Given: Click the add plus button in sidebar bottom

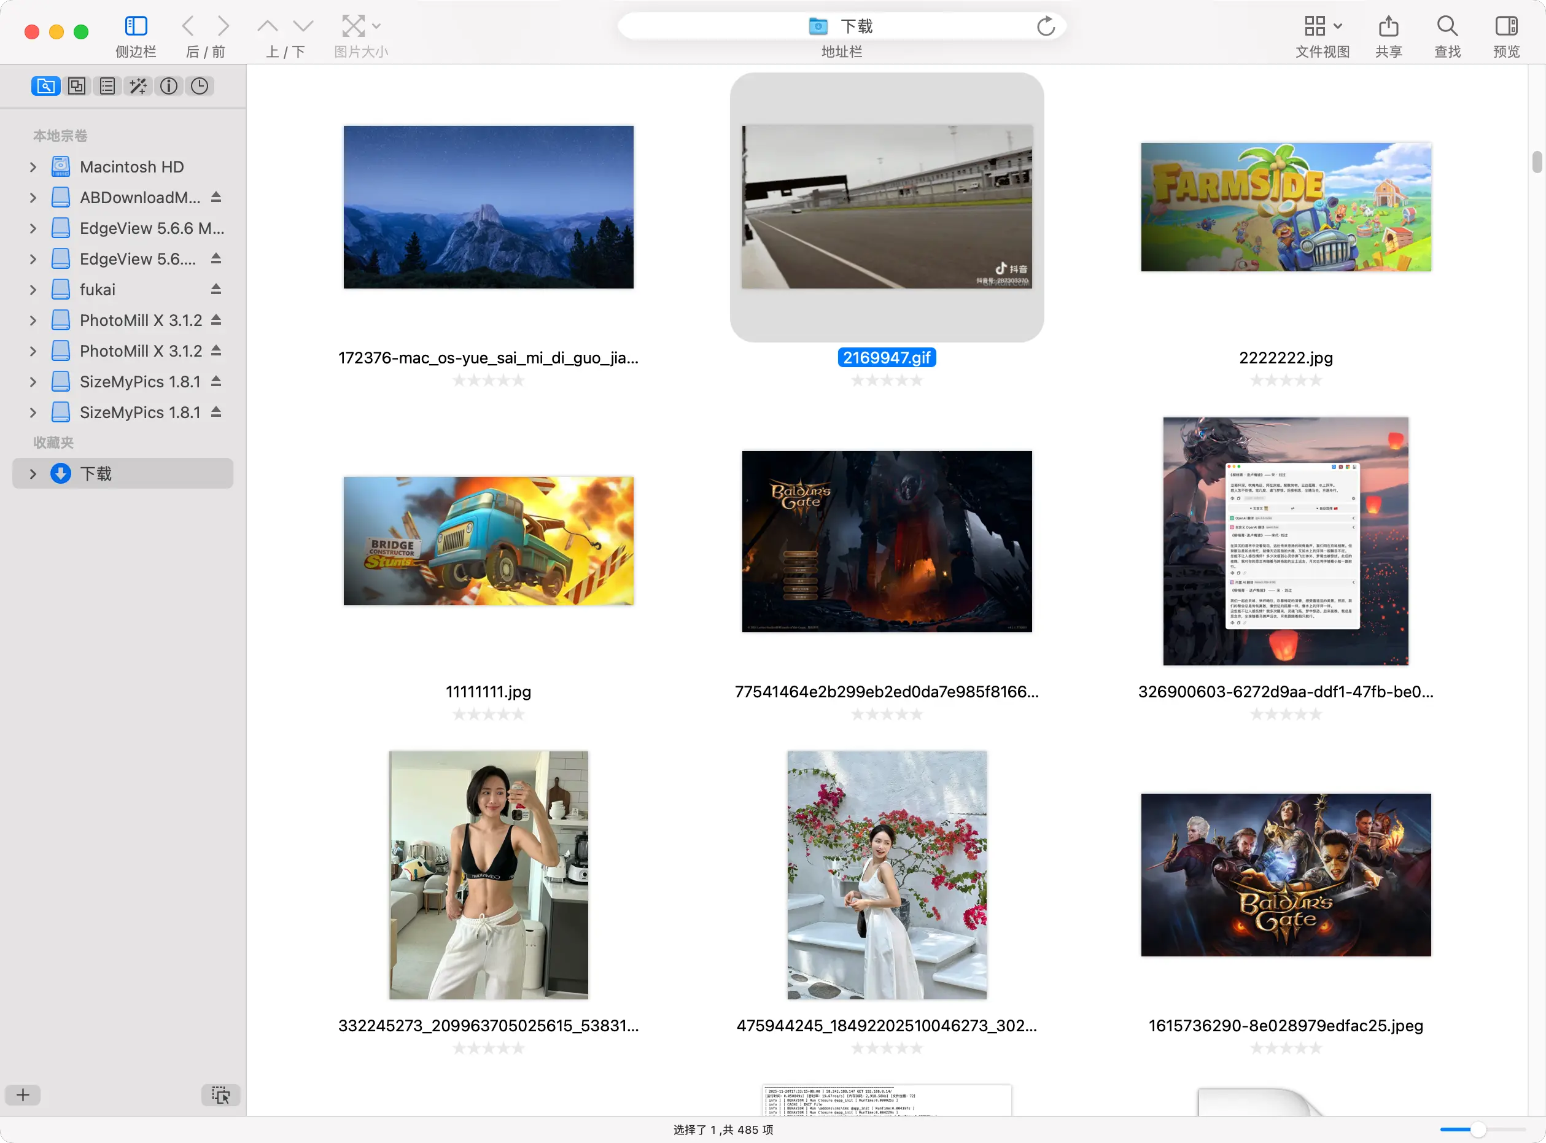Looking at the screenshot, I should click(23, 1095).
